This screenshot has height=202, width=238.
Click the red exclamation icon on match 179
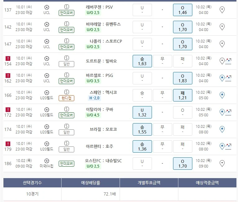click(x=8, y=144)
